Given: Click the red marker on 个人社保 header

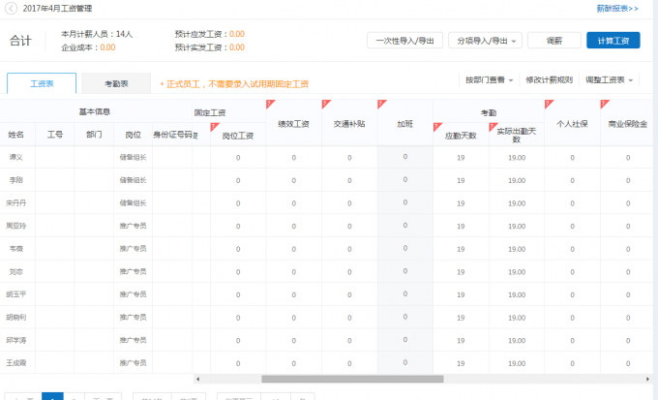Looking at the screenshot, I should (550, 103).
